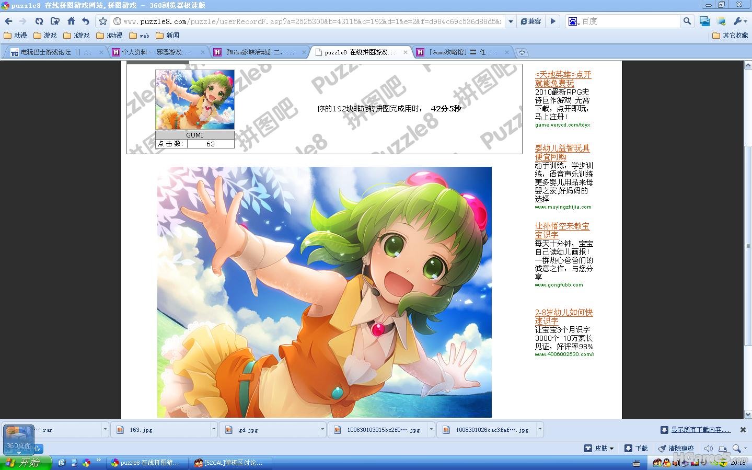Open the 游戏 bookmarks folder
The image size is (752, 470).
point(45,36)
